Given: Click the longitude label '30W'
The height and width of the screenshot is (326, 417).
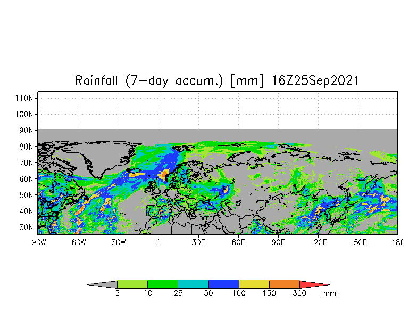Looking at the screenshot, I should point(119,242).
